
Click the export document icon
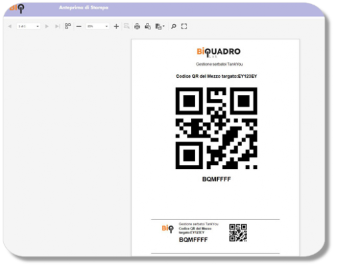(159, 27)
